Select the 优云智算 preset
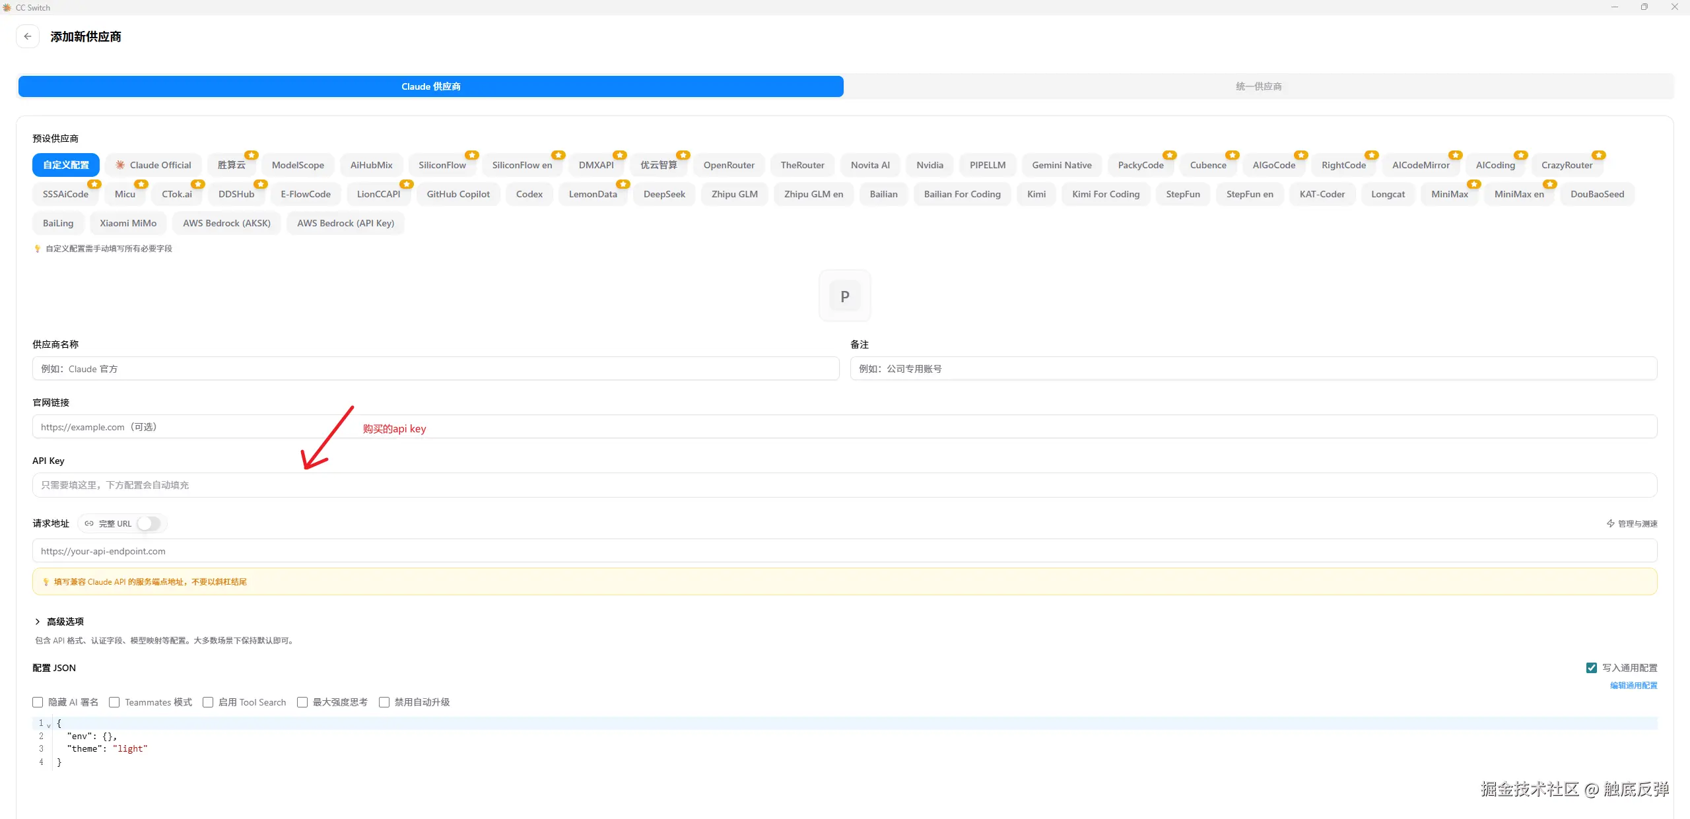The height and width of the screenshot is (819, 1690). pyautogui.click(x=659, y=165)
